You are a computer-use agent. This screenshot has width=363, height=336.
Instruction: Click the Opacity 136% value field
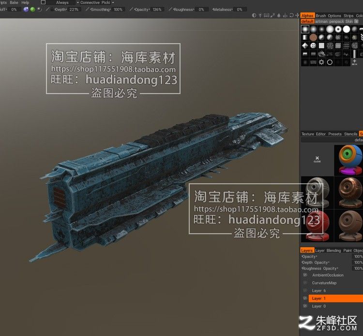157,10
